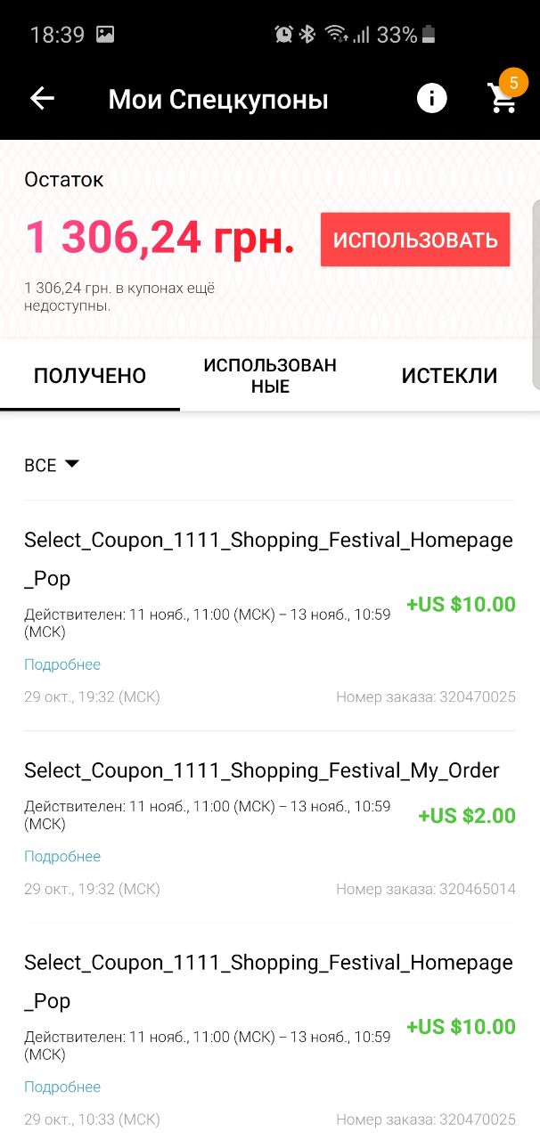Switch to the ИСТЕКЛИ tab
Screen dimensions: 540x1140
(449, 376)
